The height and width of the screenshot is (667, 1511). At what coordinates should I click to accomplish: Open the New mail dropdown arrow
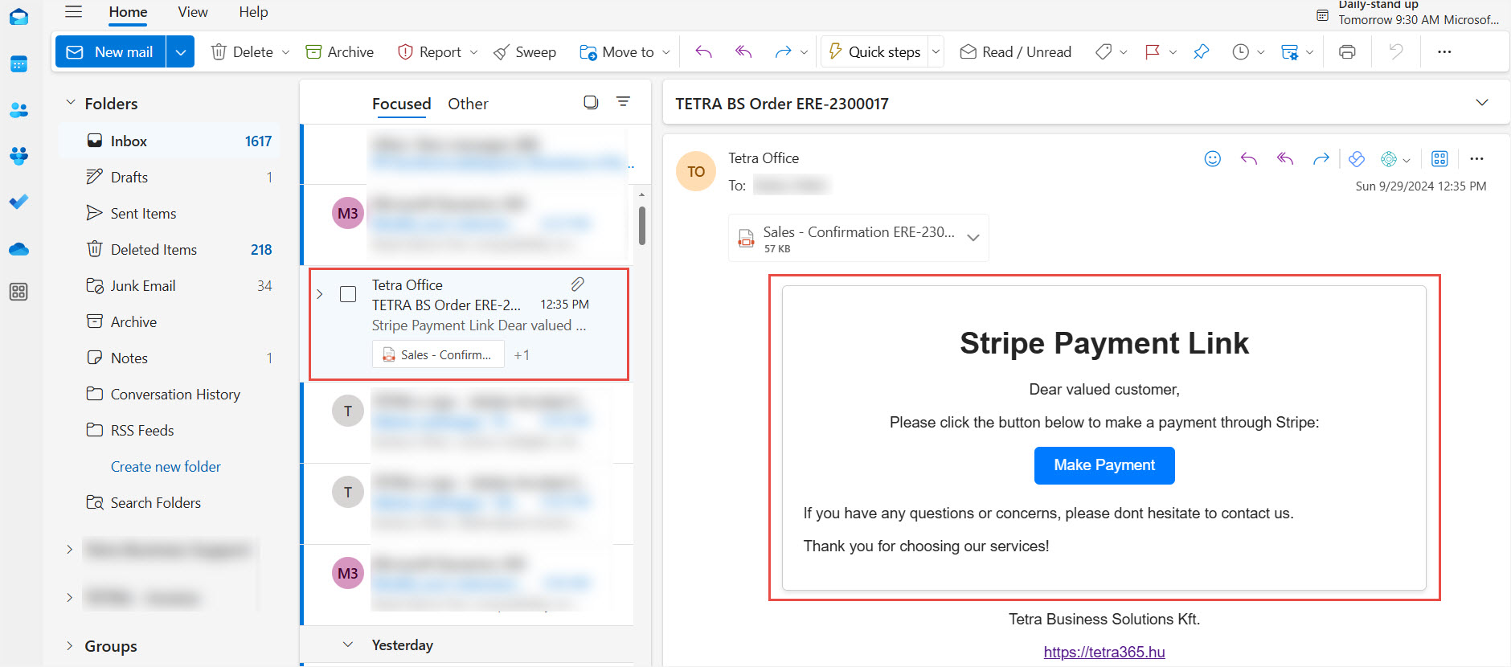pos(181,52)
